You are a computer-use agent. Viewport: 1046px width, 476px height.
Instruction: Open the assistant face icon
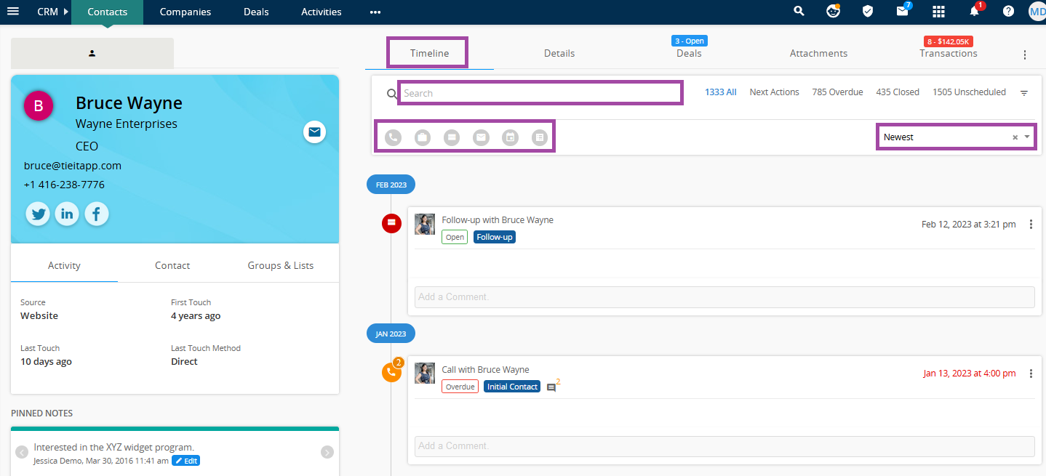coord(834,12)
